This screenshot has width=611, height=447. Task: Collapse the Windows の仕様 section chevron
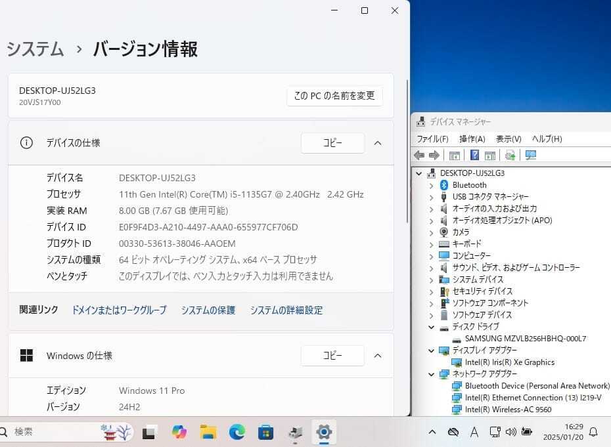378,356
